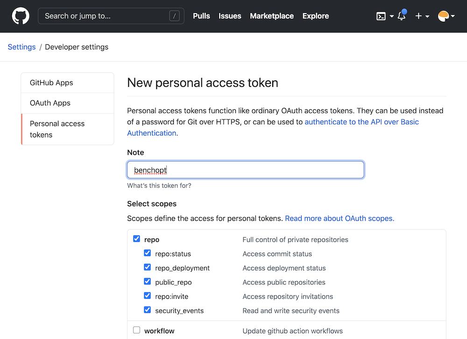
Task: Uncheck the security_events scope
Action: click(148, 310)
